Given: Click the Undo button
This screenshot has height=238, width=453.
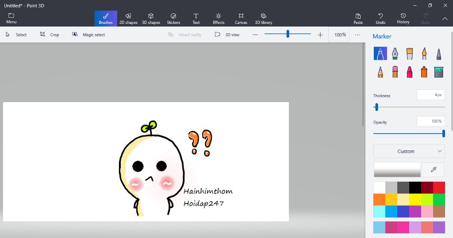Looking at the screenshot, I should 380,19.
